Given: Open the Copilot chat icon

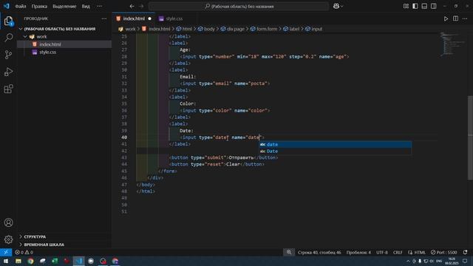Looking at the screenshot, I should coord(336,6).
